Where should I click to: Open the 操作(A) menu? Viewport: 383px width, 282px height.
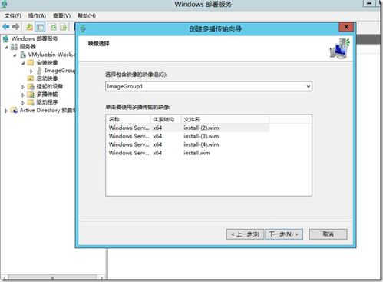[x=37, y=16]
